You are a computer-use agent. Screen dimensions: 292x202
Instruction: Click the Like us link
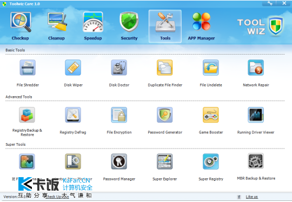[x=251, y=197]
